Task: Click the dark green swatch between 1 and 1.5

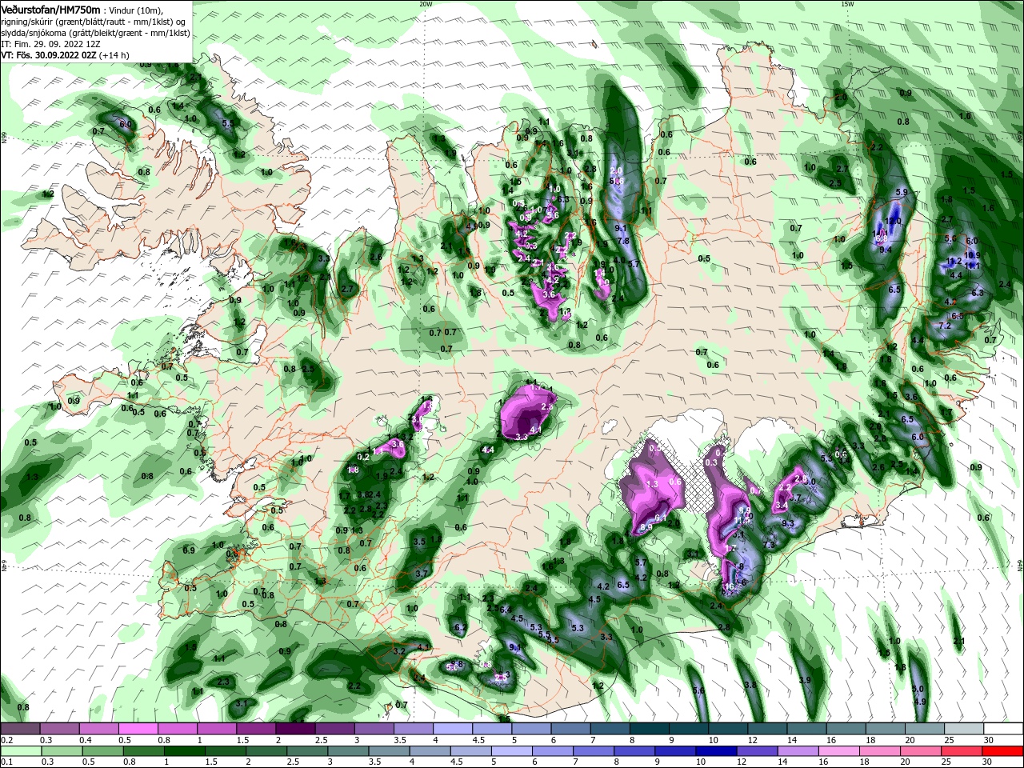Action: click(x=185, y=751)
